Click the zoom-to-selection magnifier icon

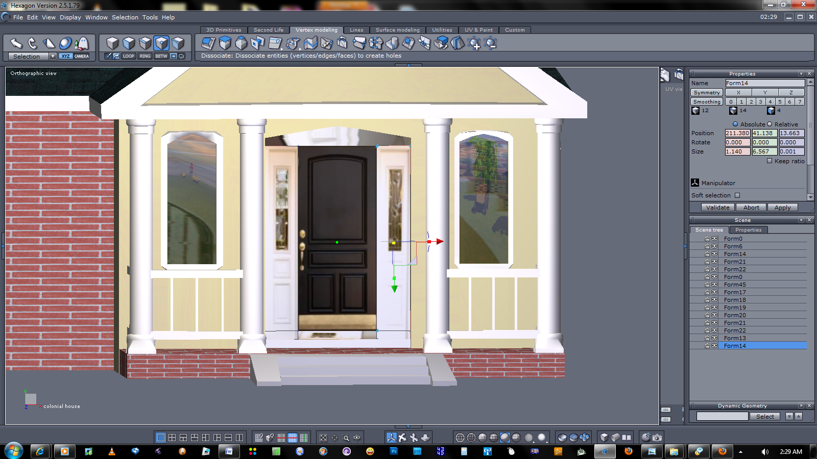point(346,438)
